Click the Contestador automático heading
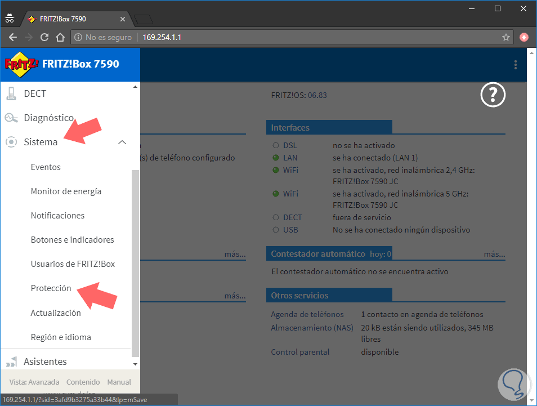The height and width of the screenshot is (406, 537). 318,254
